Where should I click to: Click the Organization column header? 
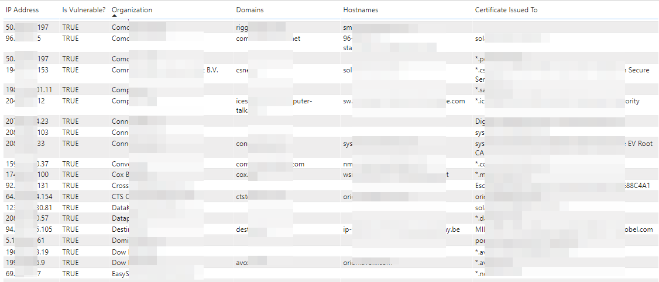tap(132, 10)
